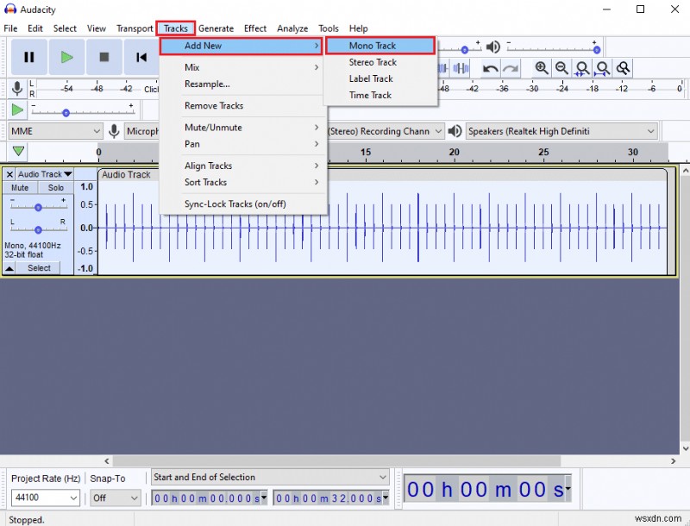Fit project to width zoom icon
This screenshot has height=526, width=690.
coord(602,69)
